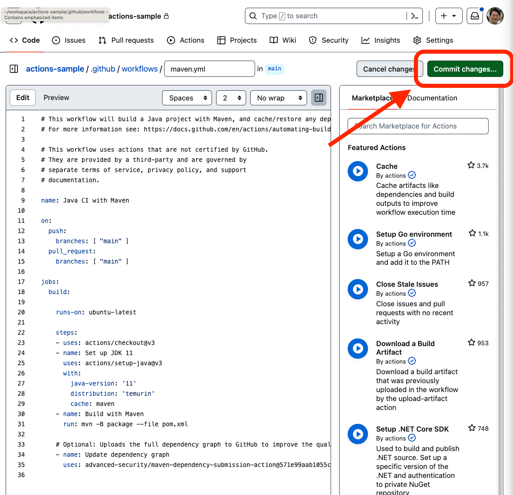
Task: Click the Cache action play icon
Action: (358, 171)
